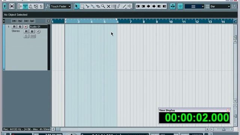
Task: Enable Read automation on Audio 01
Action: pyautogui.click(x=26, y=31)
